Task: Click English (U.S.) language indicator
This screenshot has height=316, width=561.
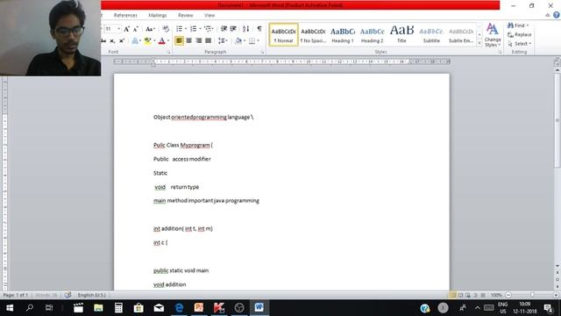Action: 91,295
